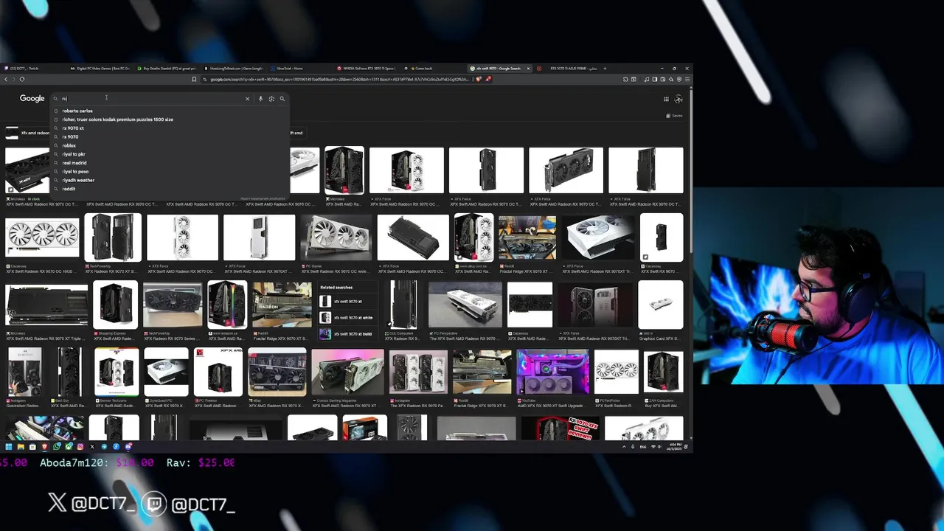Switch to the DCT7_ Twitch tab
Image resolution: width=944 pixels, height=531 pixels.
point(33,69)
